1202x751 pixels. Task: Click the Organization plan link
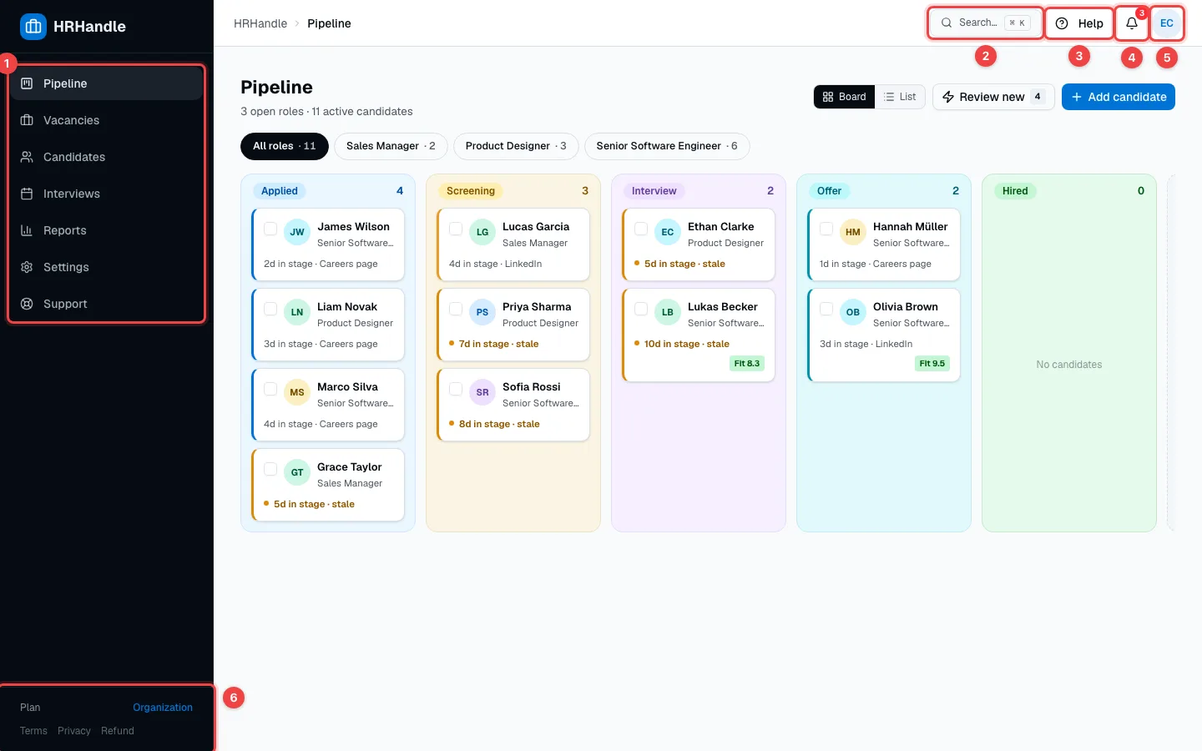[x=163, y=708]
